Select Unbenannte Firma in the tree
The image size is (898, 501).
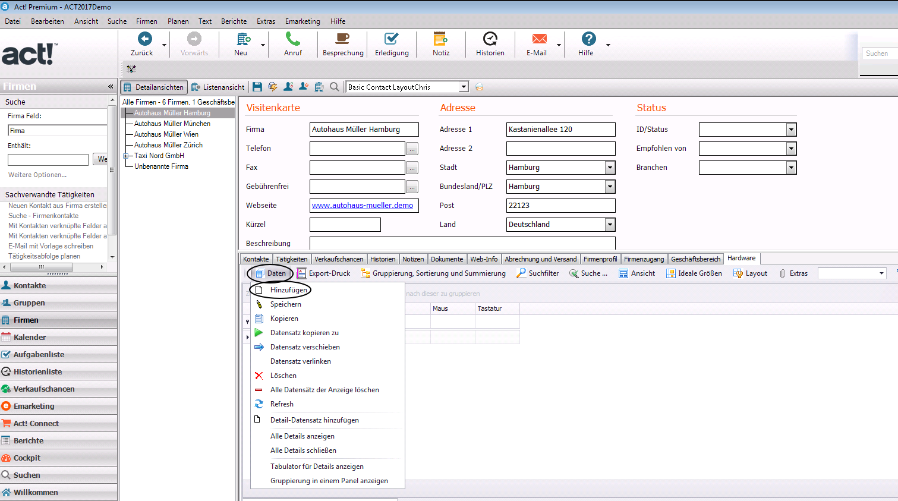pyautogui.click(x=161, y=166)
